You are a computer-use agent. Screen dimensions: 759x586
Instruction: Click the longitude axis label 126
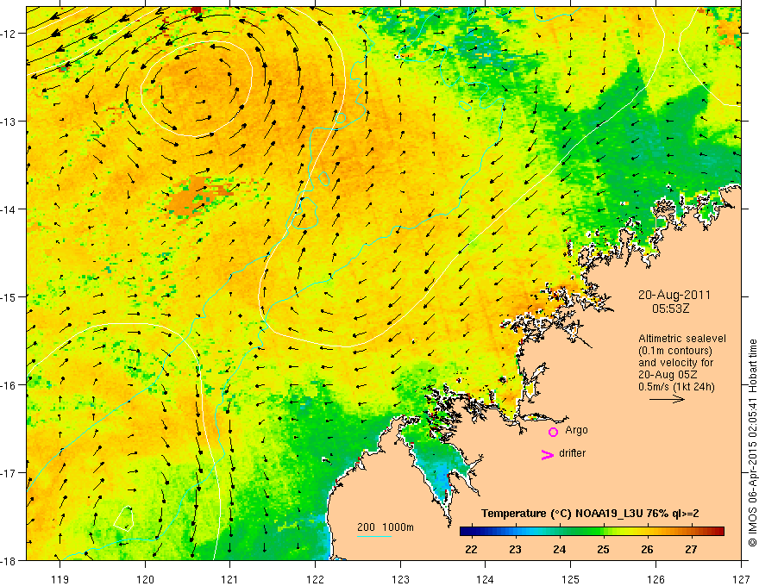(655, 579)
